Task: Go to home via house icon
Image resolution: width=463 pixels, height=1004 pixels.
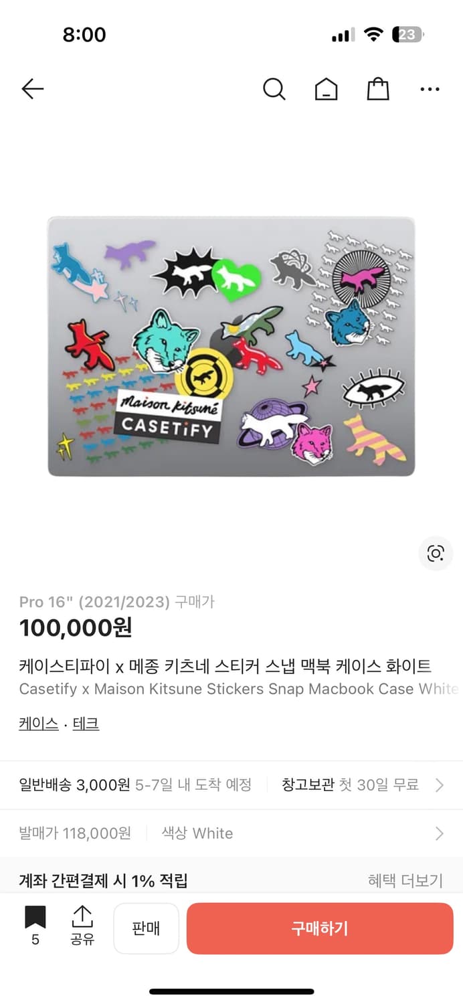Action: (327, 89)
